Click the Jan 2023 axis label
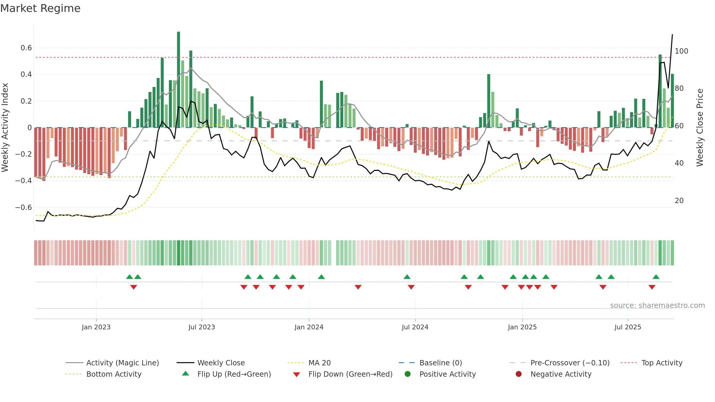This screenshot has width=715, height=402. click(x=96, y=327)
